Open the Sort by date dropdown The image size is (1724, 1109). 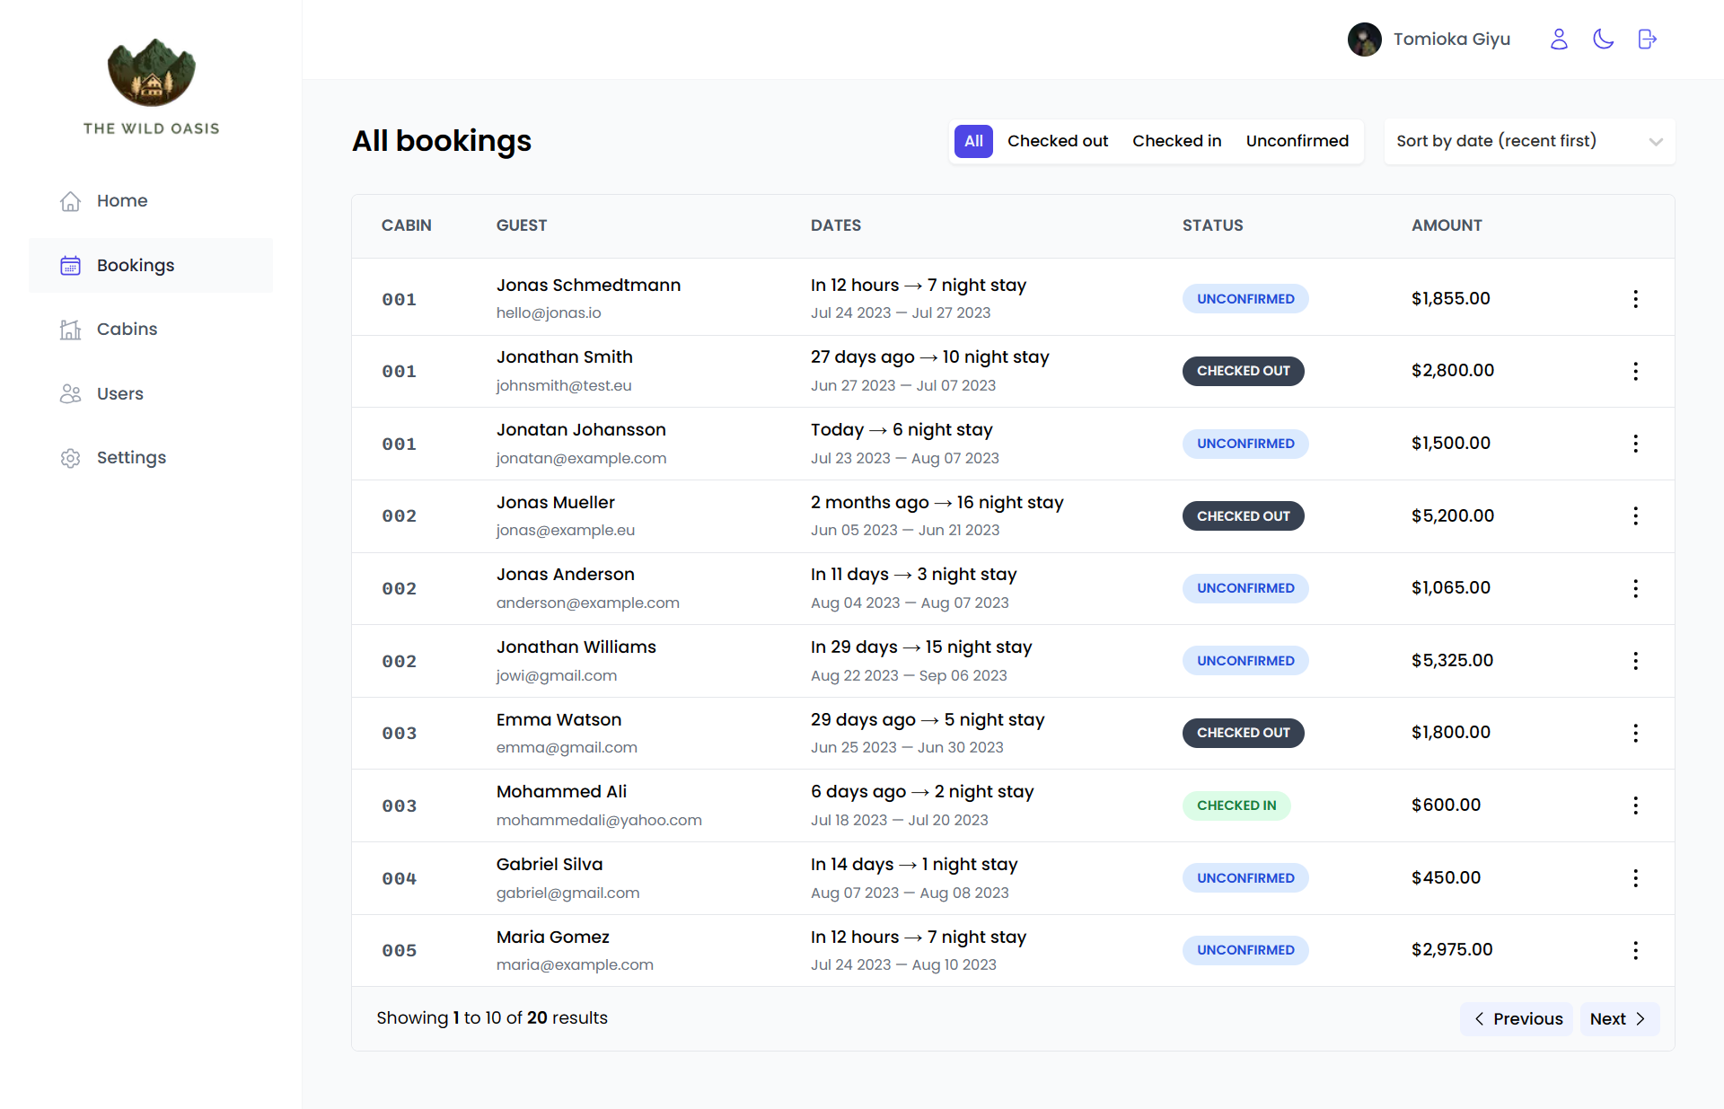1528,141
